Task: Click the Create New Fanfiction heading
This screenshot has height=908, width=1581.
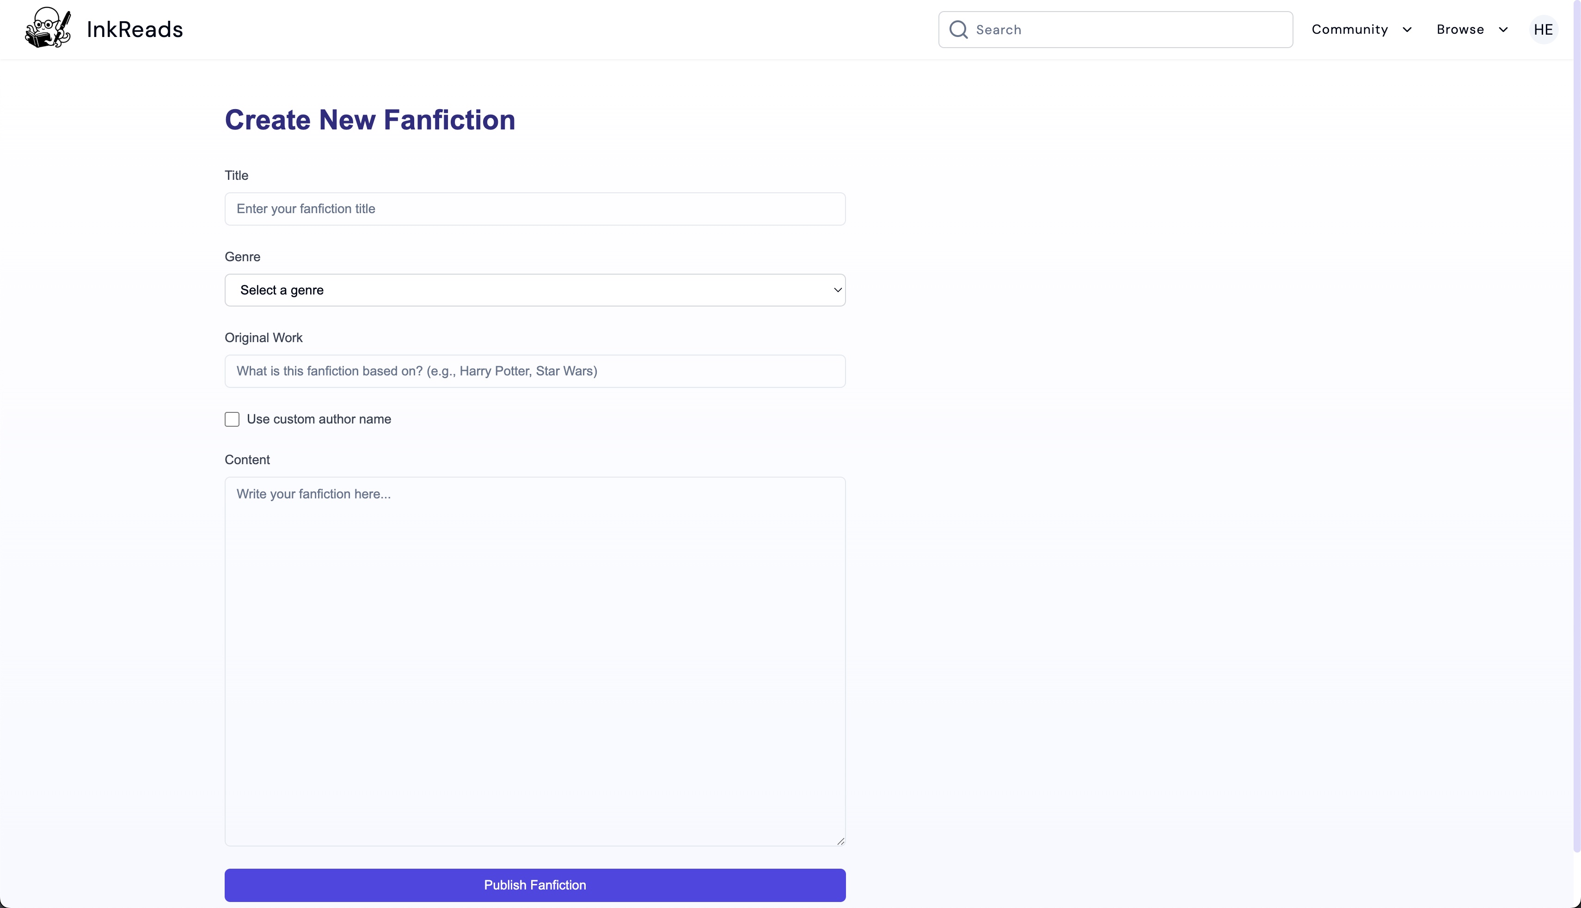Action: 370,120
